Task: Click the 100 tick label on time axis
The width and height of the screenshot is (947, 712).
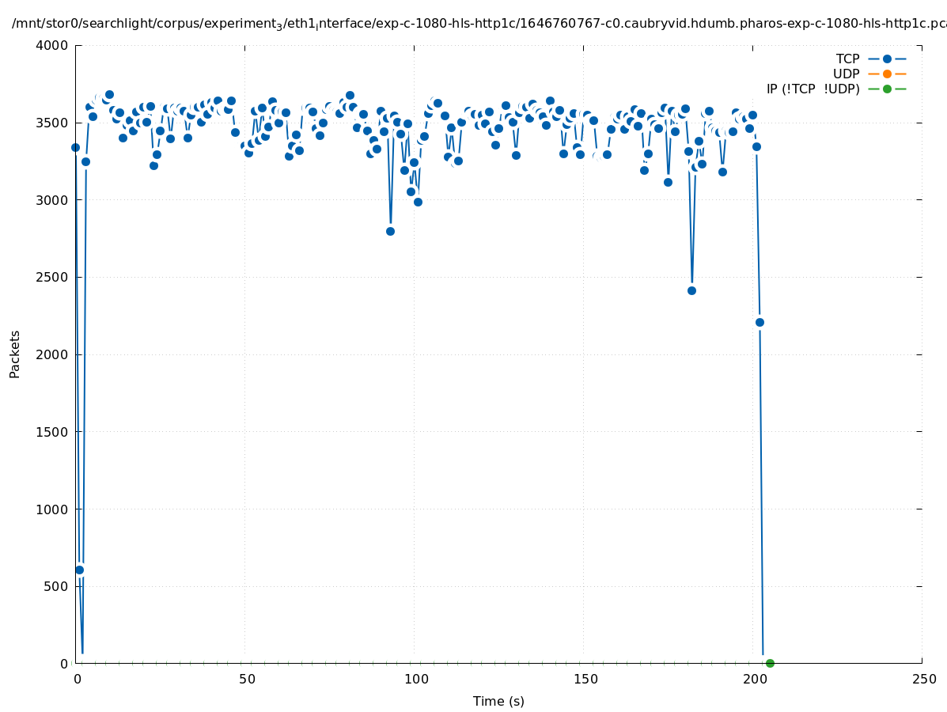Action: 414,679
